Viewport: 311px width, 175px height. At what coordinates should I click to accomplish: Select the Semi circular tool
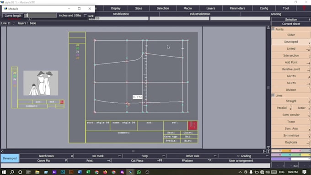pos(291,115)
